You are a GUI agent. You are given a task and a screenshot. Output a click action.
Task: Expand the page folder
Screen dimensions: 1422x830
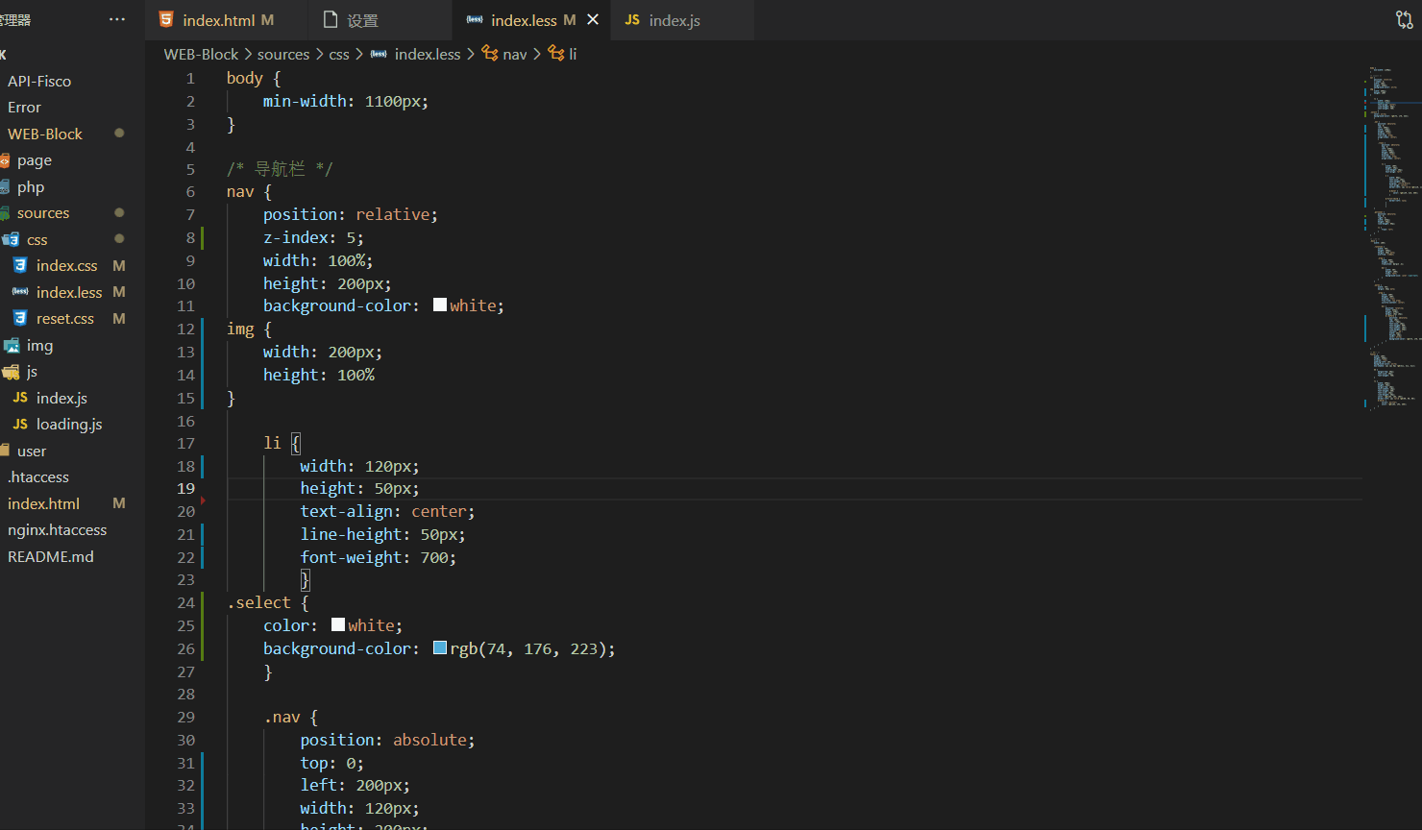click(x=35, y=159)
